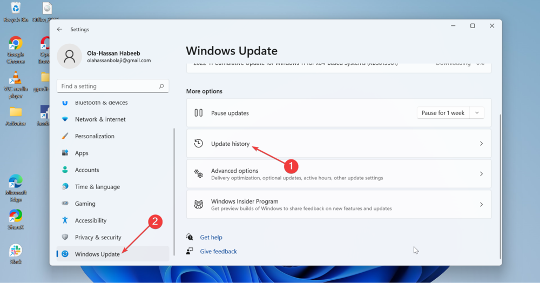Click the Network & internet wifi icon

[x=65, y=119]
